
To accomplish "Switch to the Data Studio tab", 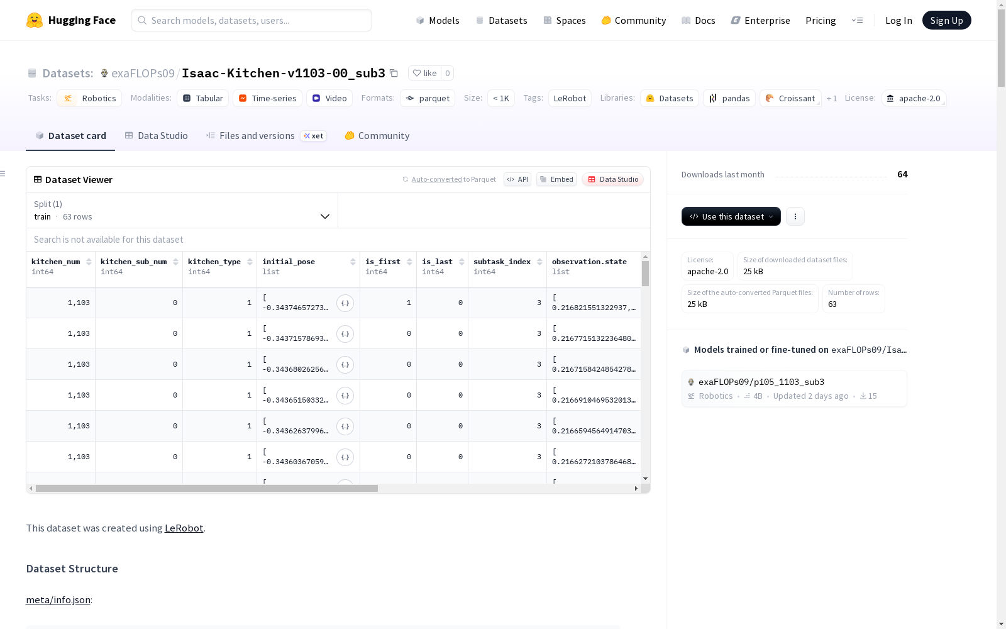I will click(x=157, y=135).
